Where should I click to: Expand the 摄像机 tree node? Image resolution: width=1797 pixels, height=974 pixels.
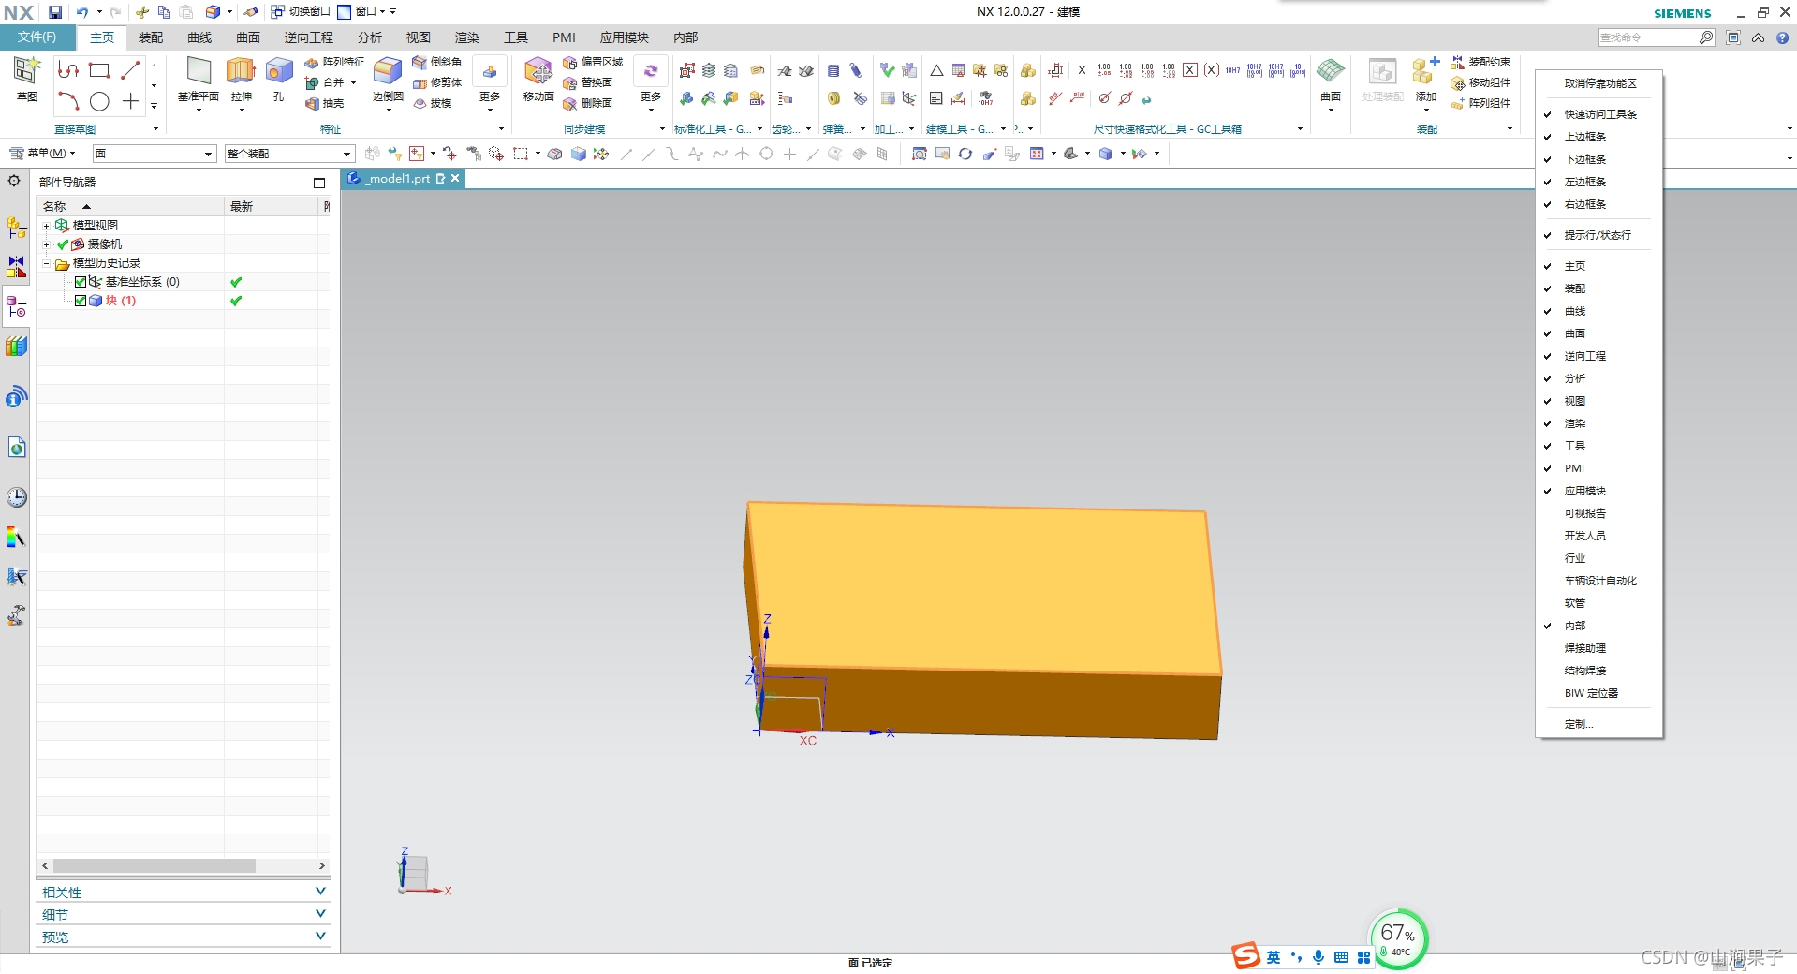46,244
